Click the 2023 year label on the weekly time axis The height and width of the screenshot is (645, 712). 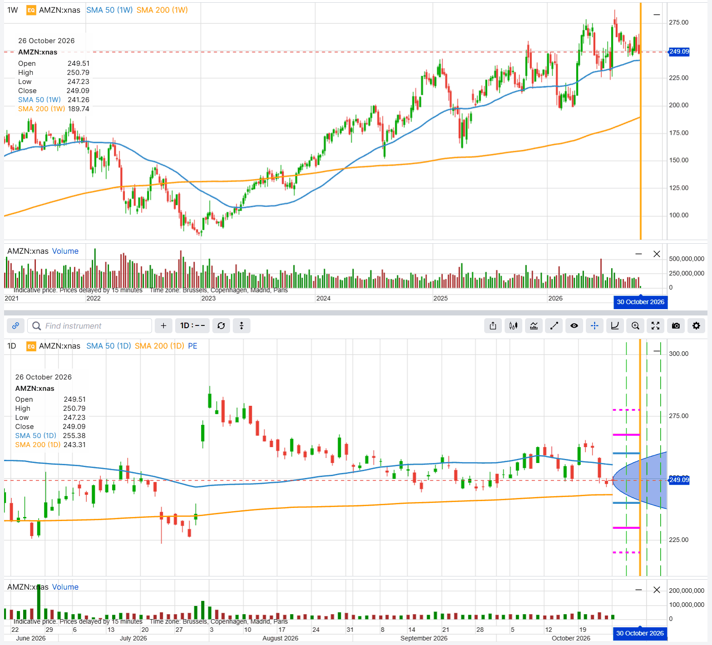209,298
